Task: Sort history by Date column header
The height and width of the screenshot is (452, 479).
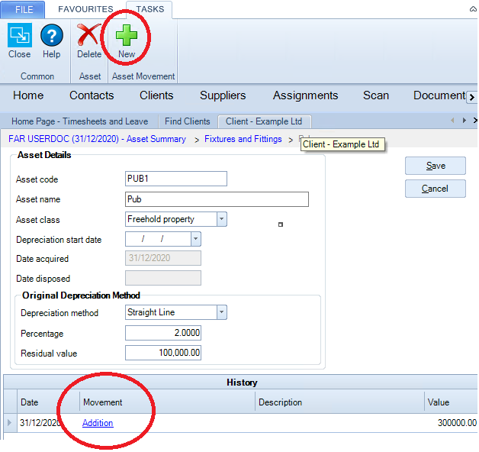Action: tap(48, 402)
